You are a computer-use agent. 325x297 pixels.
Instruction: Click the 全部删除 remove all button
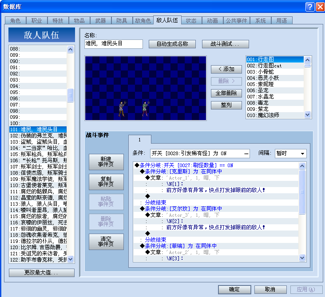(226, 93)
